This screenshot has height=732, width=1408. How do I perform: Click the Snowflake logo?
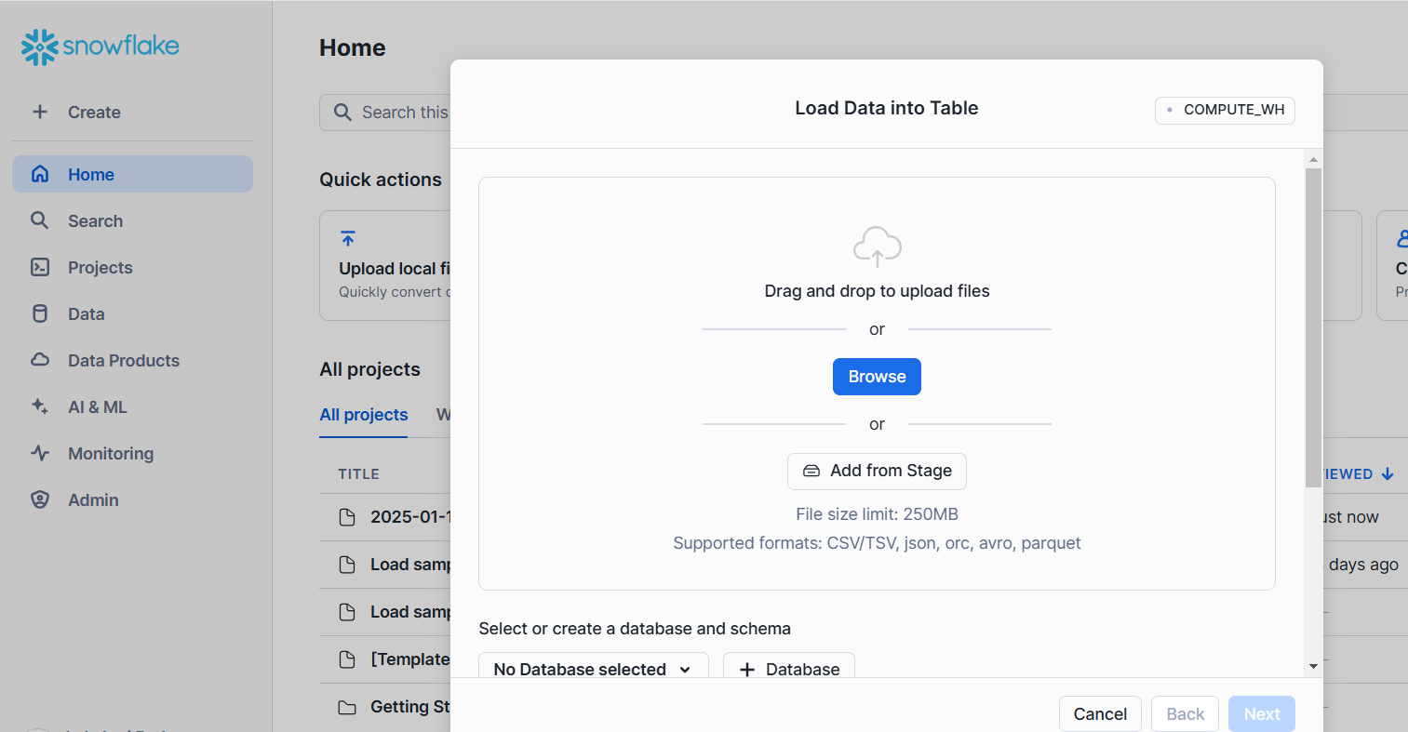click(100, 47)
